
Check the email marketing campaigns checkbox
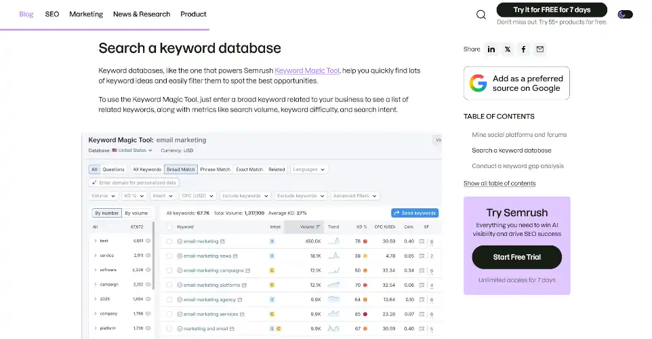point(169,271)
